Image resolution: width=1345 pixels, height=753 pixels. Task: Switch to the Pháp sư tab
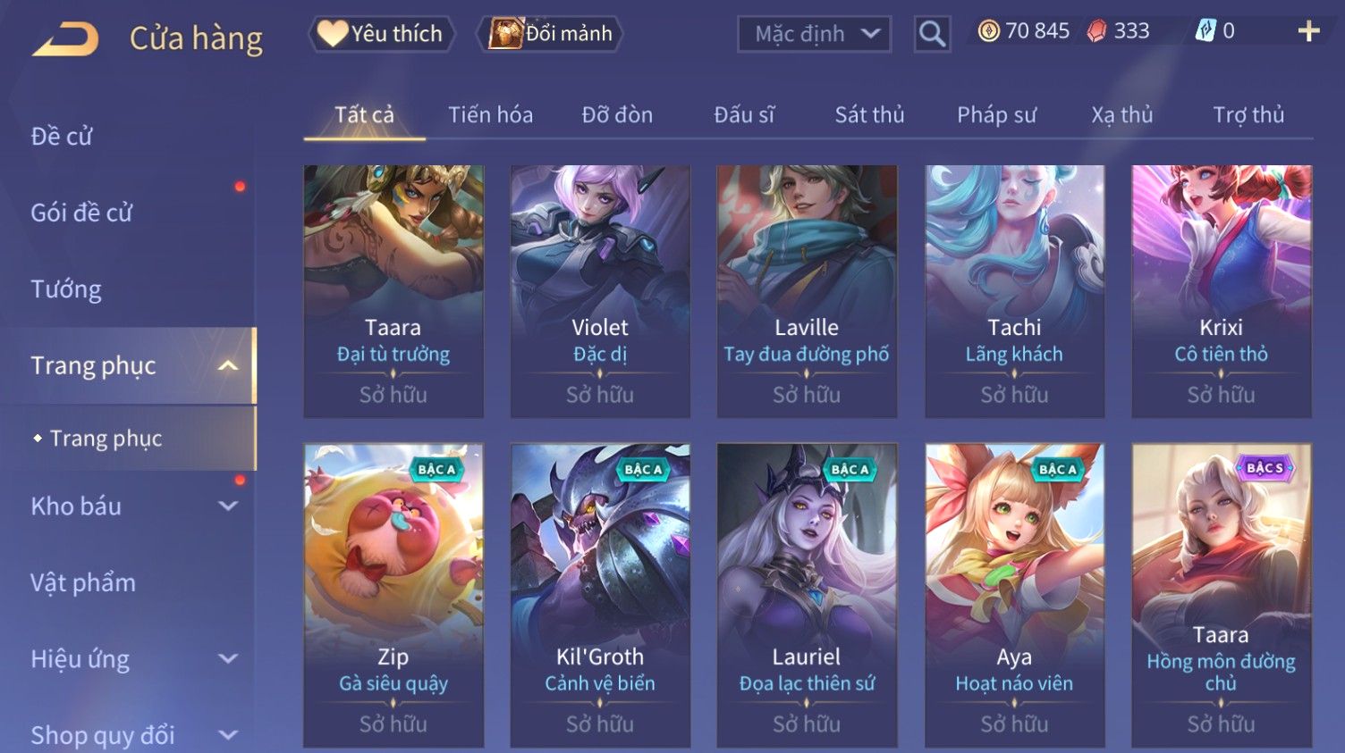point(996,114)
